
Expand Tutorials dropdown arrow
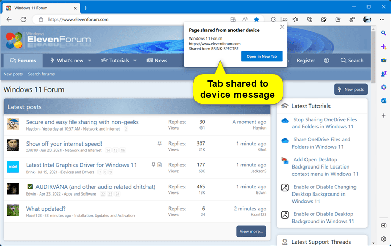pyautogui.click(x=135, y=61)
